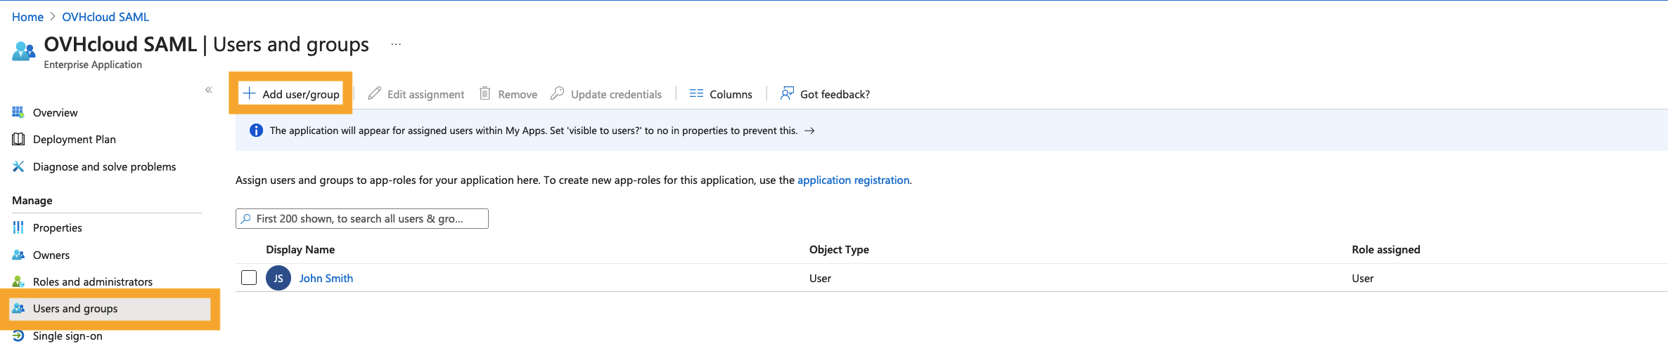Click Edit assignment in toolbar
The width and height of the screenshot is (1668, 346).
tap(416, 94)
